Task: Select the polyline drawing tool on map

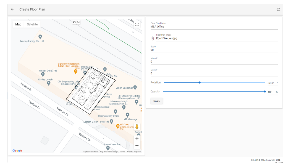Action: [x=78, y=22]
